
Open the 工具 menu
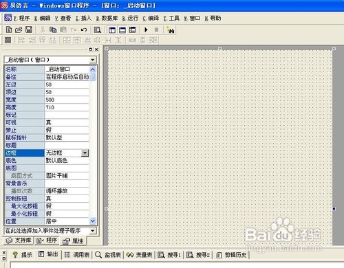171,18
